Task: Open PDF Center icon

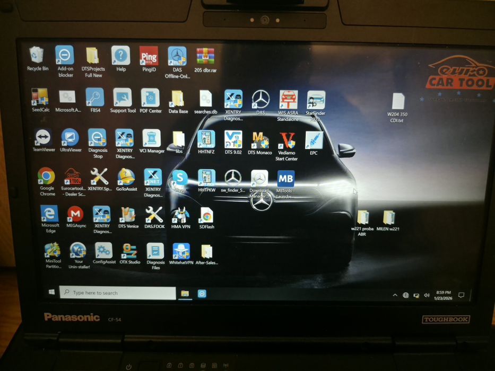Action: [150, 98]
